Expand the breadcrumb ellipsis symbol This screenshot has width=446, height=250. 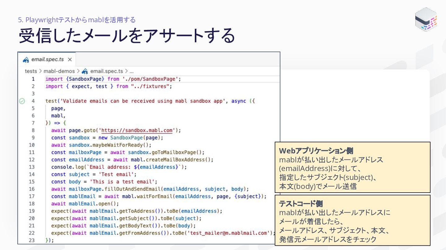point(132,71)
